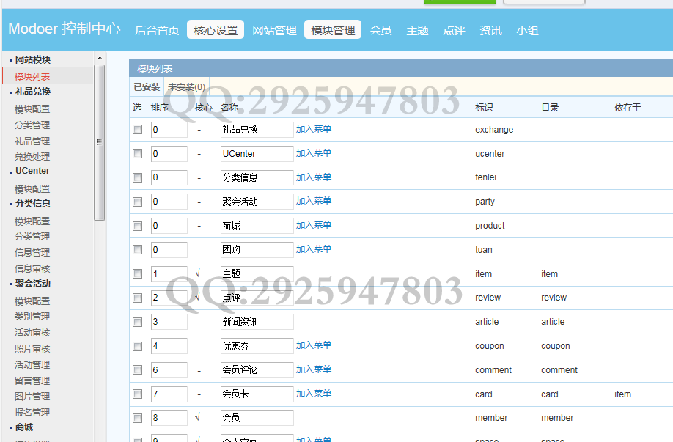Select the checkbox on the 主题 row
The width and height of the screenshot is (673, 442).
(137, 274)
